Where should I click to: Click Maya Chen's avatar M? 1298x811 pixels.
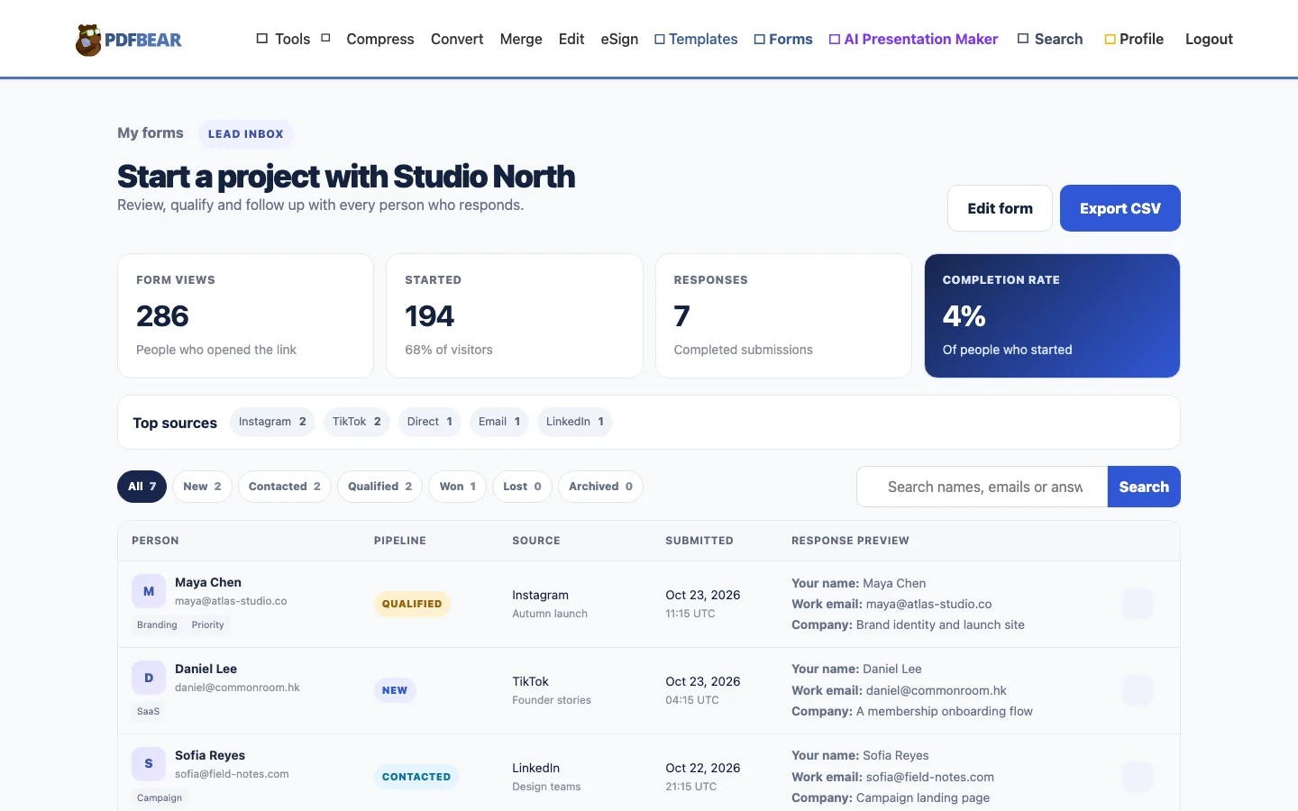point(149,591)
